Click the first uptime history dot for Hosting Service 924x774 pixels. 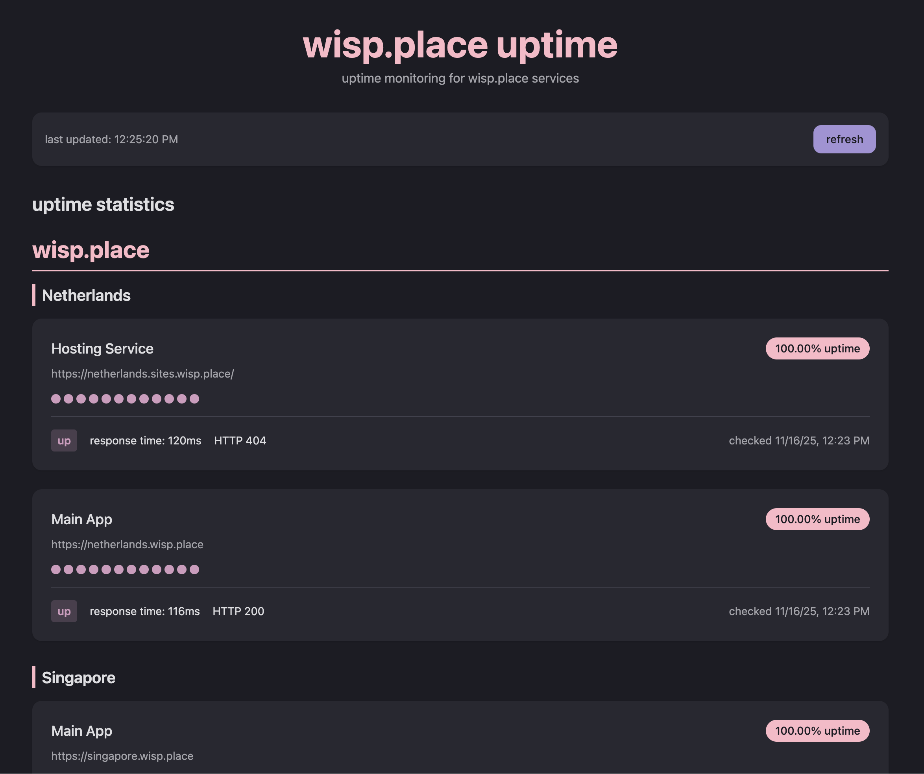(x=56, y=399)
